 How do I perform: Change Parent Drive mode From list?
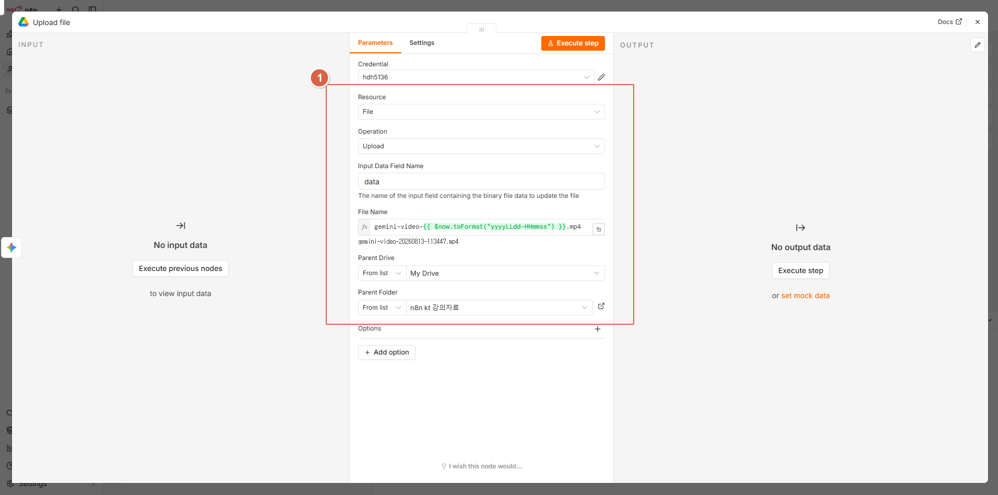click(x=382, y=273)
